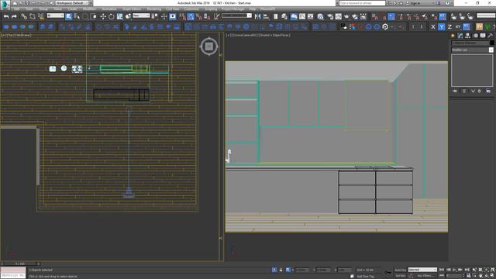496x279 pixels.
Task: Open the Rendered Frame Window
Action: pos(339,16)
